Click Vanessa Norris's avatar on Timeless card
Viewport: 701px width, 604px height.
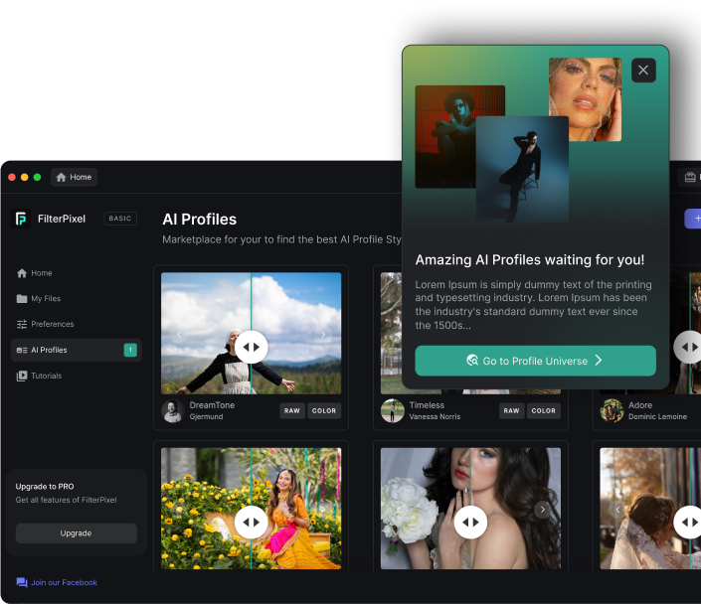392,410
